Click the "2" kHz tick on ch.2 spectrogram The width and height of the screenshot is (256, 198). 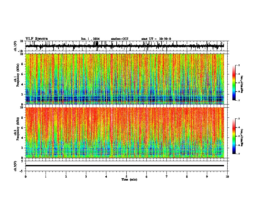click(x=23, y=148)
